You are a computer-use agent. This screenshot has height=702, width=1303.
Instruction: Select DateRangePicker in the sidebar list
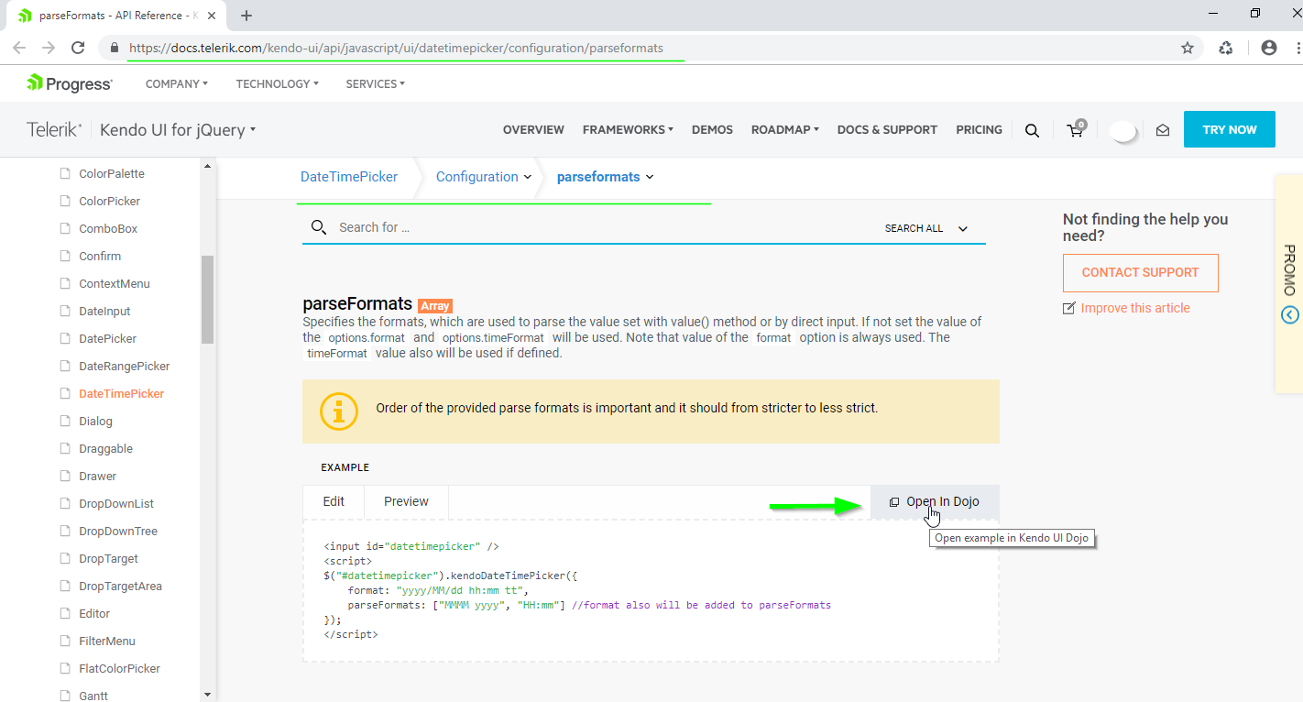[125, 366]
